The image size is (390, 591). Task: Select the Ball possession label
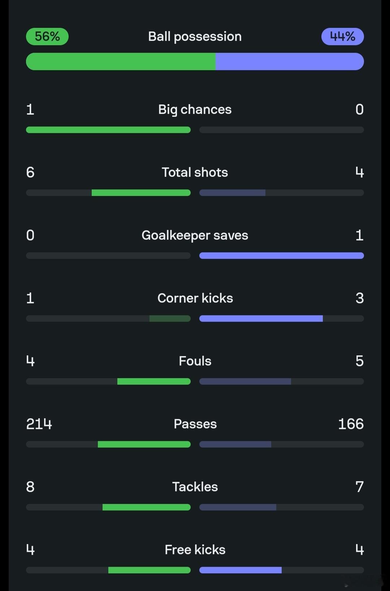click(195, 37)
